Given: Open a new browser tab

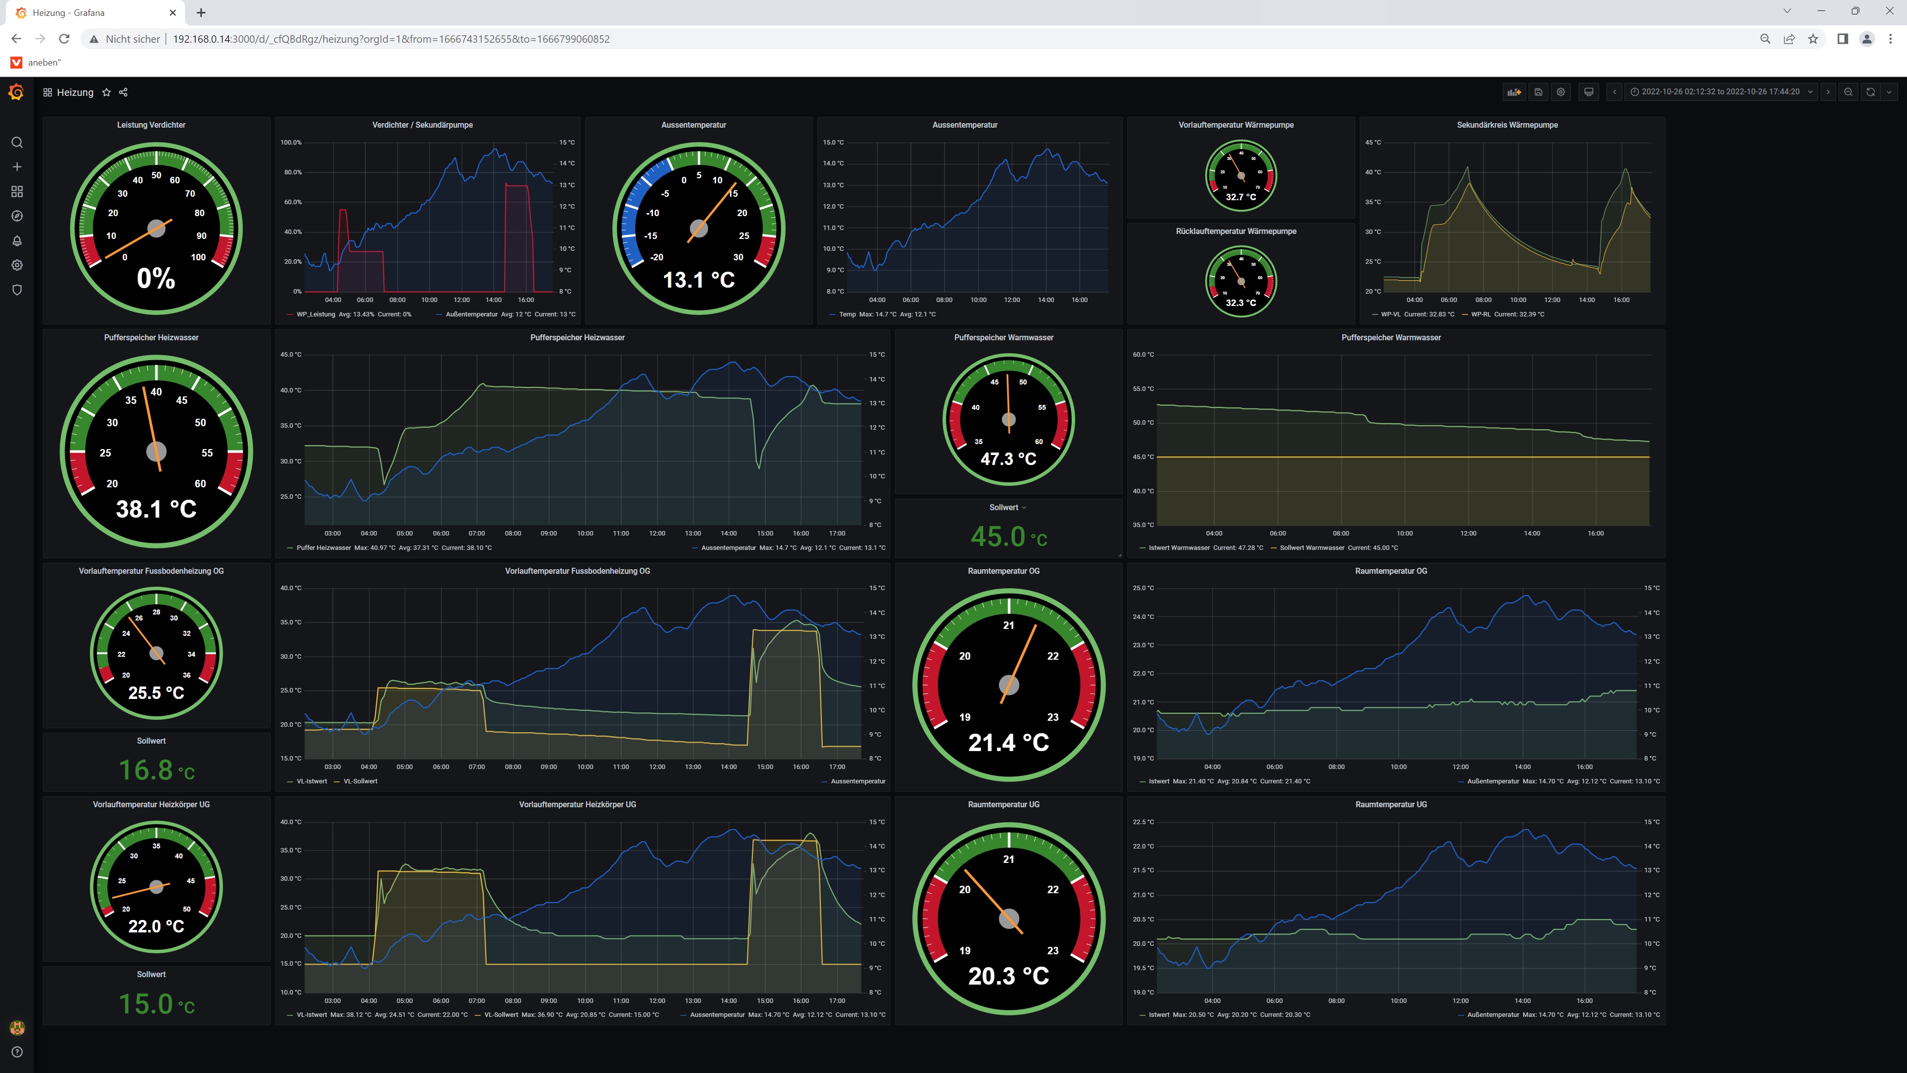Looking at the screenshot, I should 201,12.
